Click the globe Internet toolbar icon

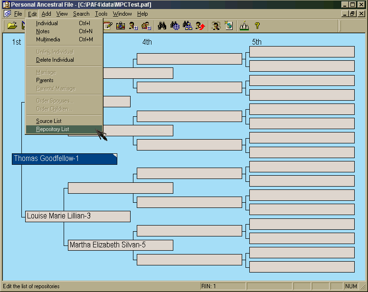pyautogui.click(x=228, y=26)
